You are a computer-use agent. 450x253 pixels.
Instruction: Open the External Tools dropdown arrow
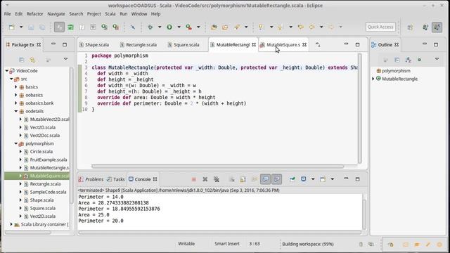[x=198, y=27]
